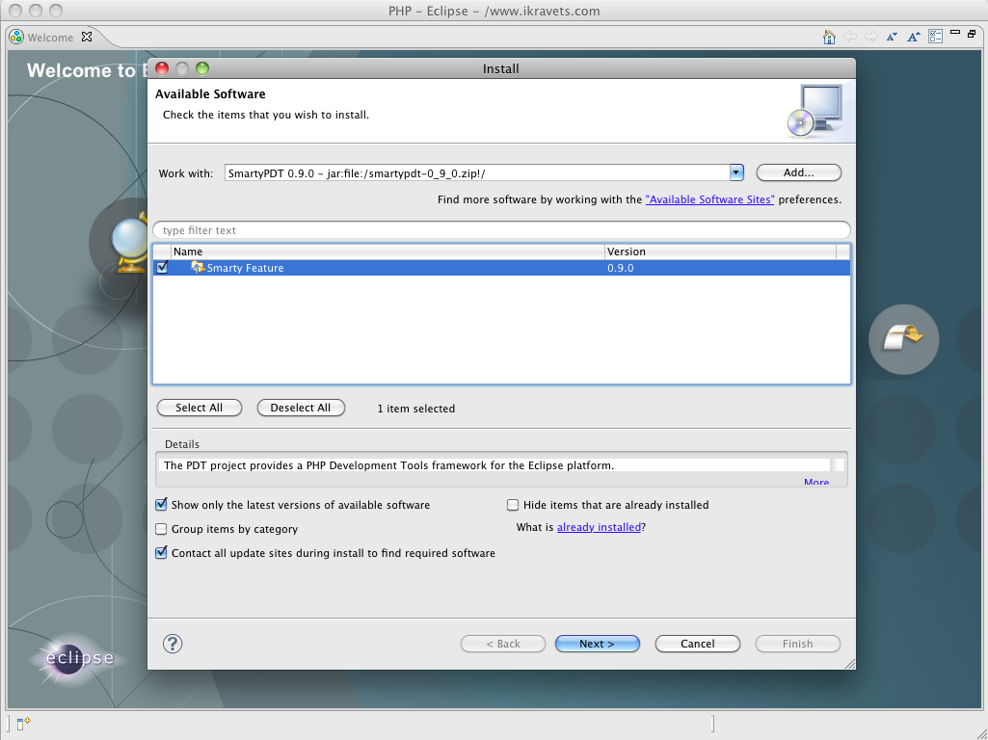Viewport: 988px width, 740px height.
Task: Switch to the Welcome tab
Action: [50, 38]
